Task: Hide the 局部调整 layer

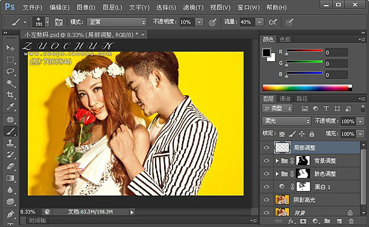Action: (x=266, y=148)
